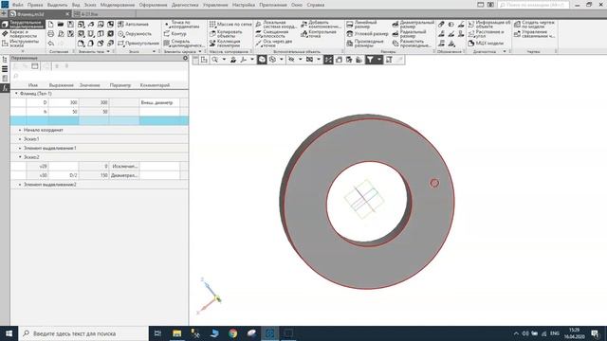Select Внеш. диаметр comment cell
607x341 pixels.
point(159,102)
